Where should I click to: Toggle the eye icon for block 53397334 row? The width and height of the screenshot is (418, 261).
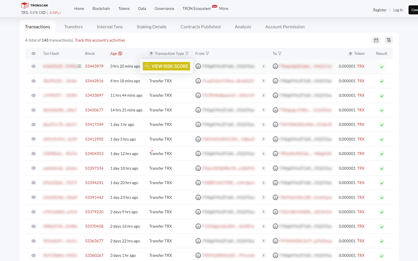(33, 168)
